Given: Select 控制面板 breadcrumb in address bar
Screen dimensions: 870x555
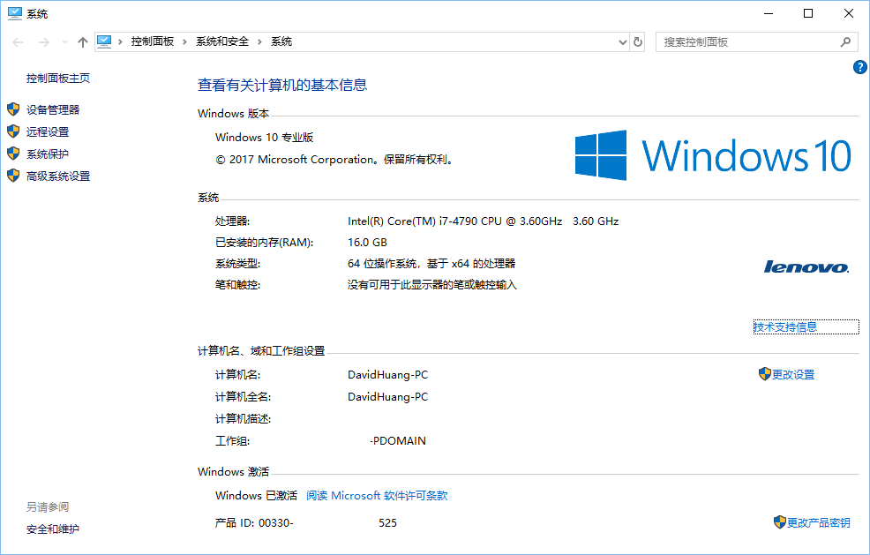Looking at the screenshot, I should tap(153, 41).
